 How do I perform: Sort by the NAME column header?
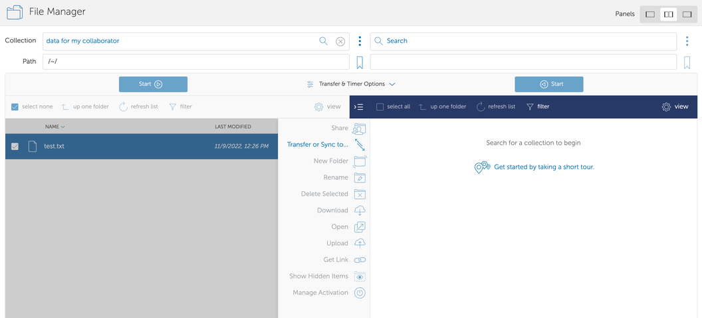[x=55, y=127]
